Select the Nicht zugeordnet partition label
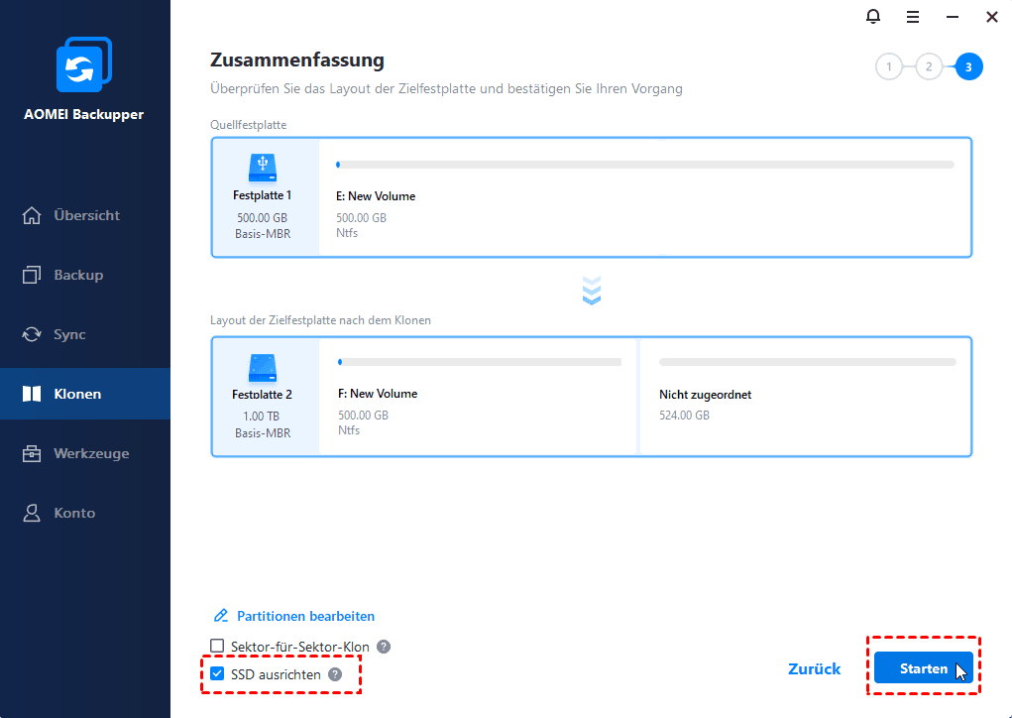This screenshot has height=718, width=1012. tap(705, 395)
